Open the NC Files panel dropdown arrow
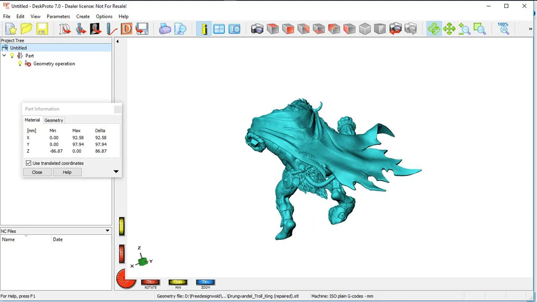This screenshot has width=537, height=302. [107, 231]
